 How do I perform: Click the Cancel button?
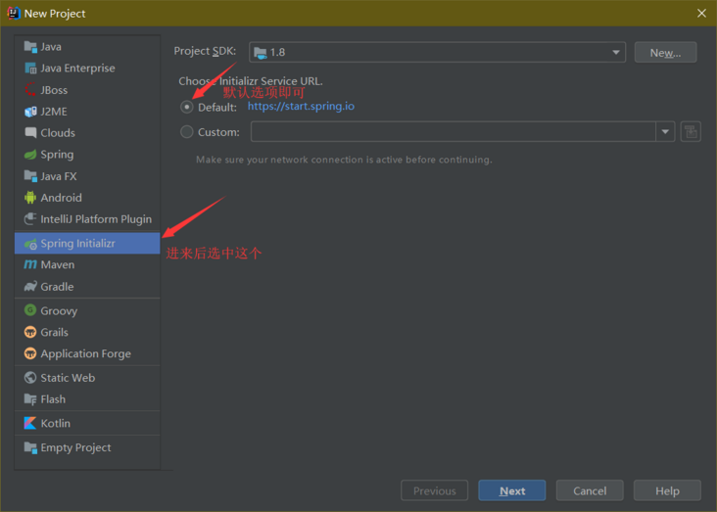[x=590, y=490]
